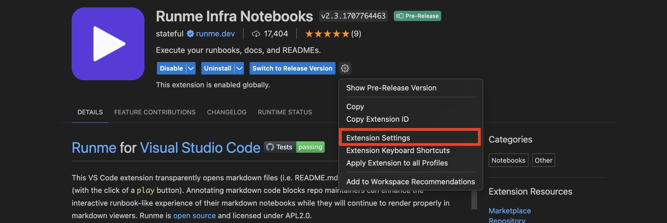This screenshot has height=223, width=667.
Task: Open the FEATURE CONTRIBUTIONS tab
Action: point(155,112)
